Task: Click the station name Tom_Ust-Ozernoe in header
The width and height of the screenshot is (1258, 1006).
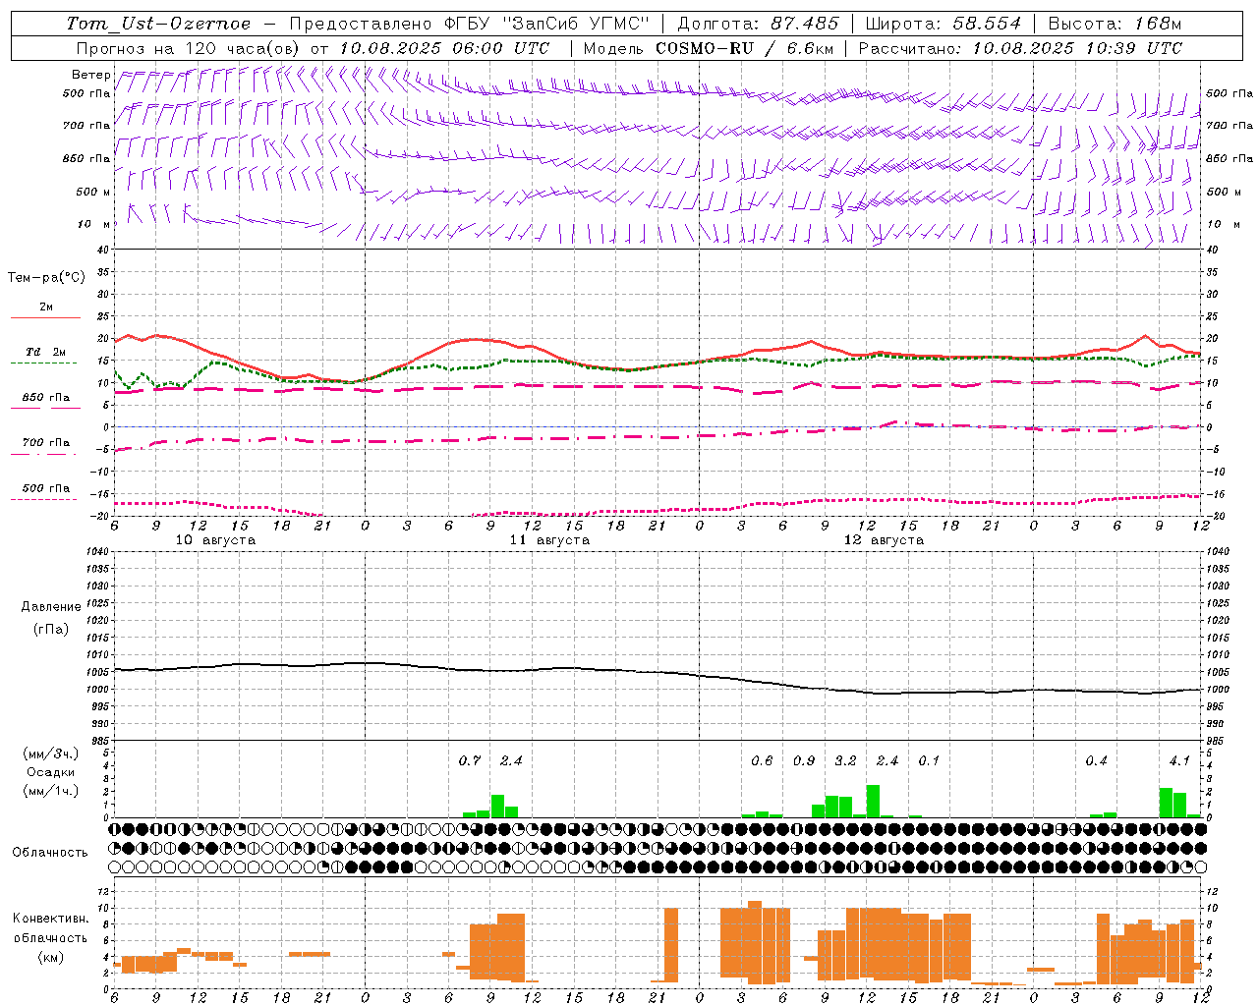Action: pos(158,24)
